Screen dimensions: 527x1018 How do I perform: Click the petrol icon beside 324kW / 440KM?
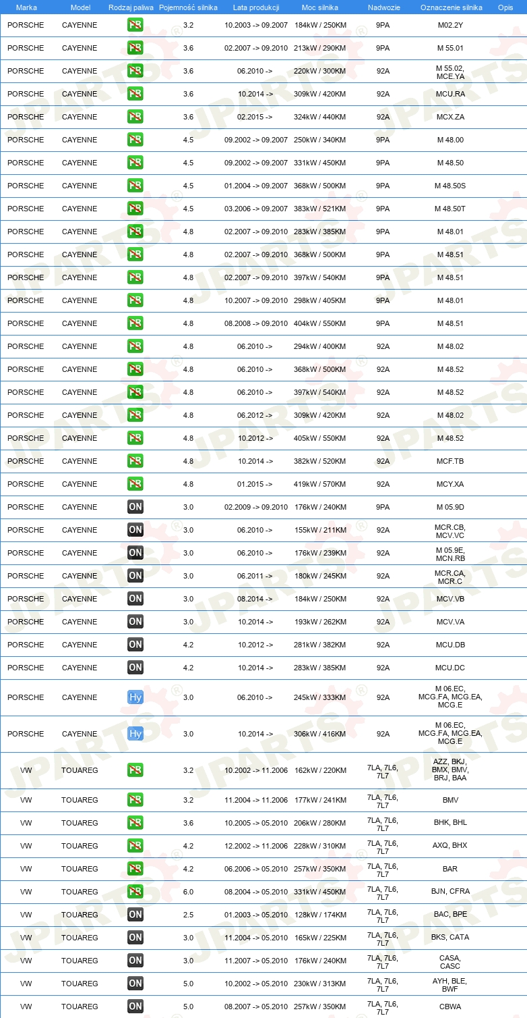(135, 117)
